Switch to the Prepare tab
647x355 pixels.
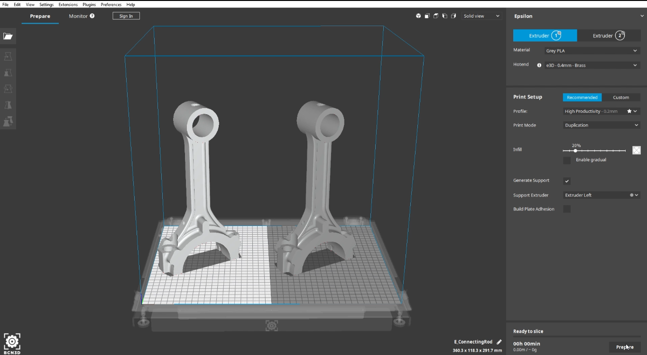[40, 16]
